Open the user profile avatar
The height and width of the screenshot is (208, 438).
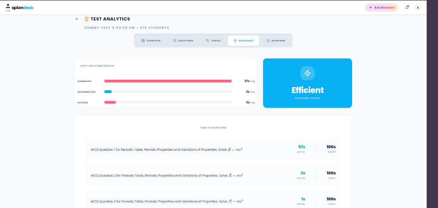point(417,8)
